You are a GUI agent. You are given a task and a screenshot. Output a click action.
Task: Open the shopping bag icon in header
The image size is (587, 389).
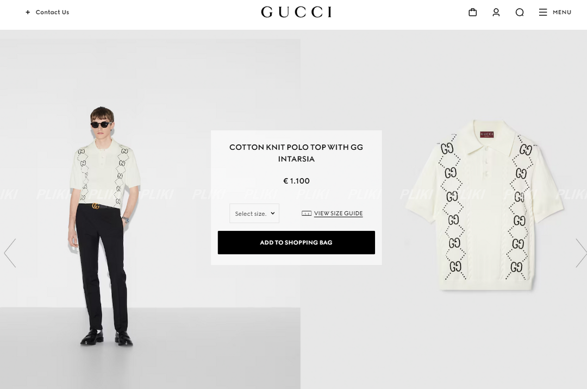(x=472, y=12)
